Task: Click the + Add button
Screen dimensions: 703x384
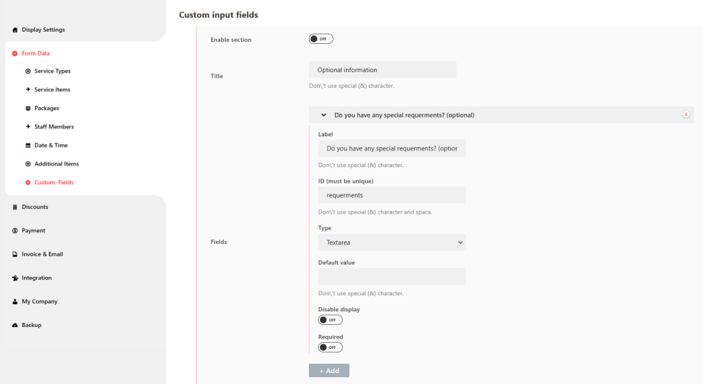Action: point(329,371)
